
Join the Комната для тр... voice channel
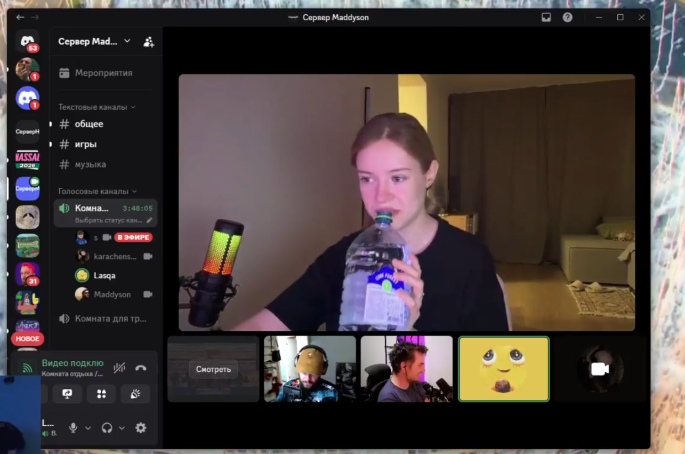[x=106, y=318]
